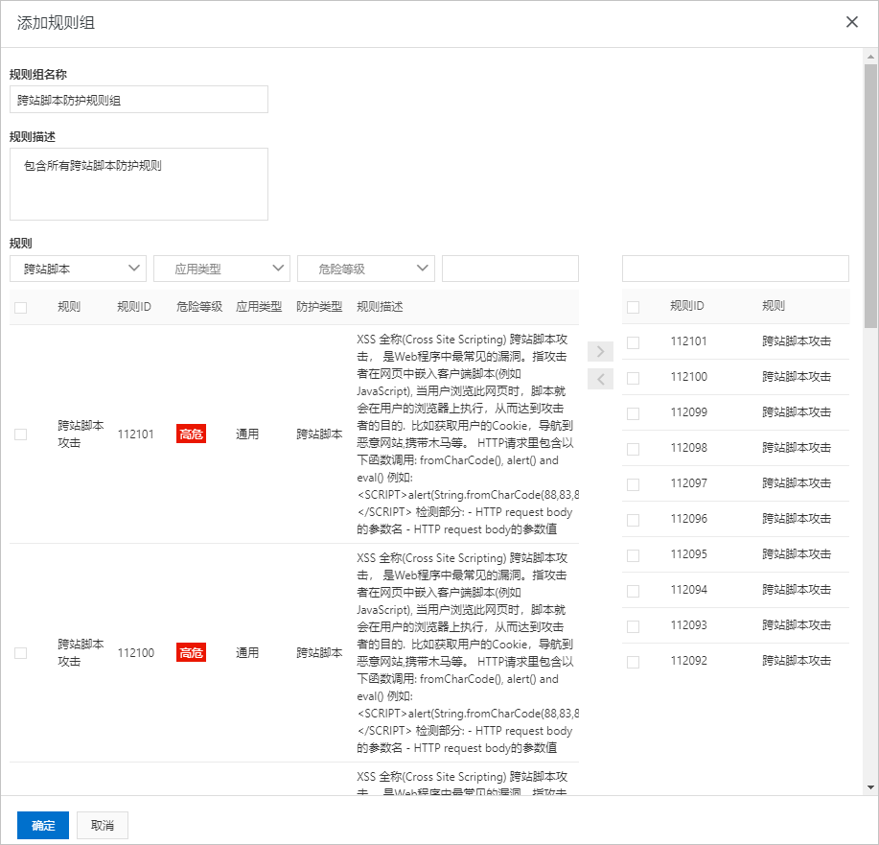Check rule 112100 in the left table
The width and height of the screenshot is (879, 845).
tap(21, 653)
